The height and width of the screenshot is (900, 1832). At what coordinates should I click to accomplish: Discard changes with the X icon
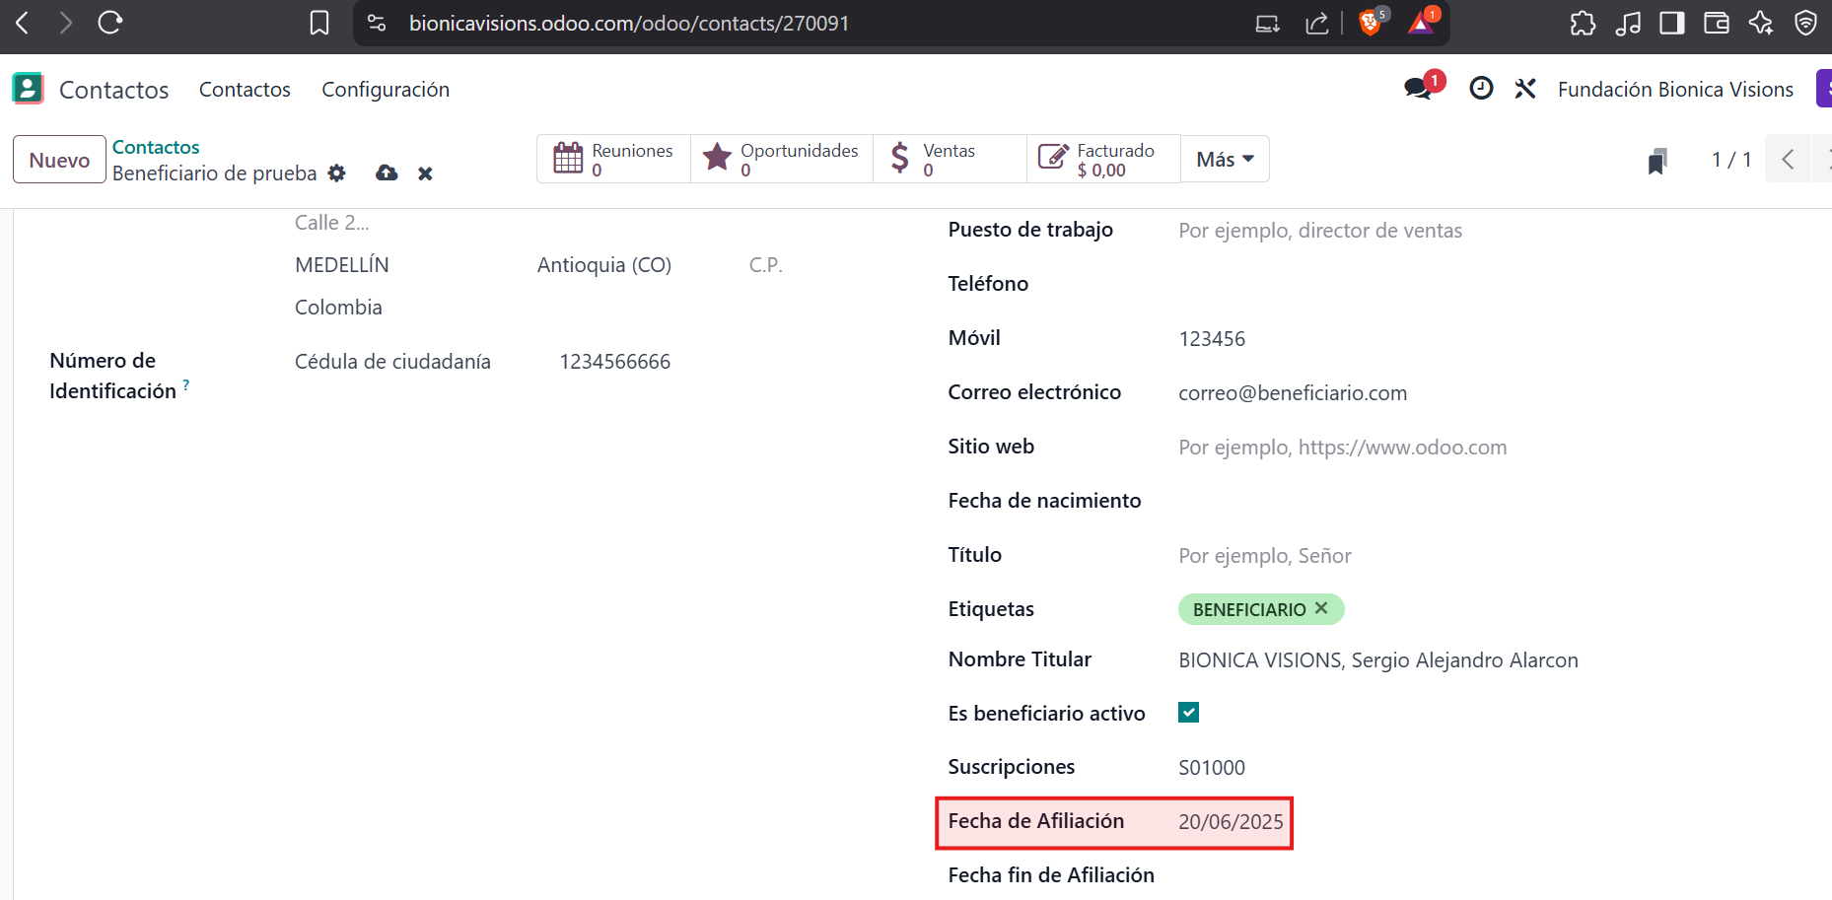click(x=425, y=173)
